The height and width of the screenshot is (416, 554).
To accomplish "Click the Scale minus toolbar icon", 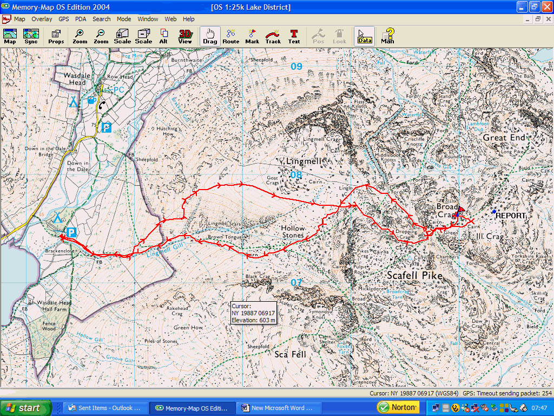I will 143,36.
